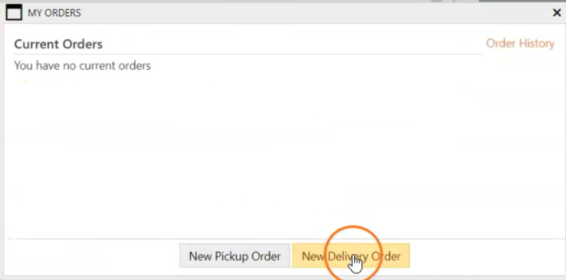566x280 pixels.
Task: Click the "You have no current orders" message
Action: pos(83,66)
